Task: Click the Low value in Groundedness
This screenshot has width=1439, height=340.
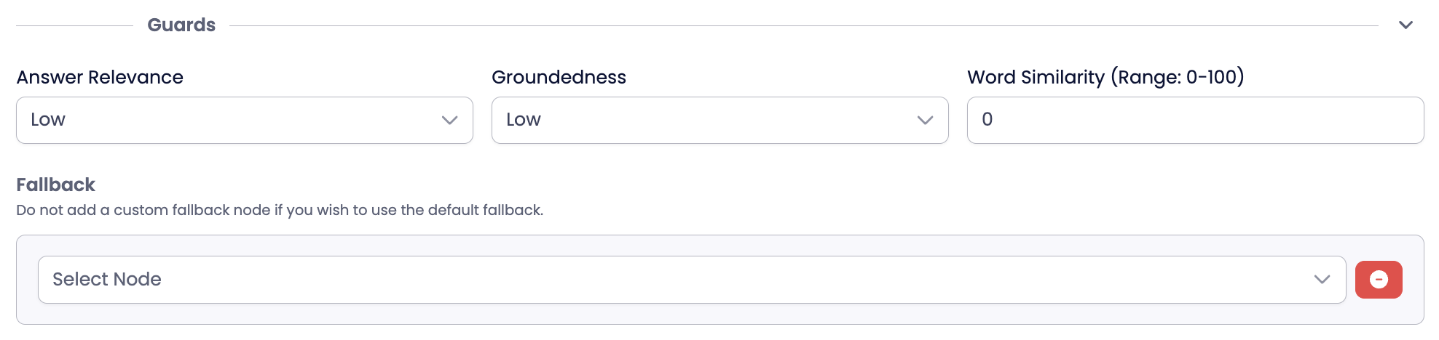Action: pyautogui.click(x=524, y=120)
